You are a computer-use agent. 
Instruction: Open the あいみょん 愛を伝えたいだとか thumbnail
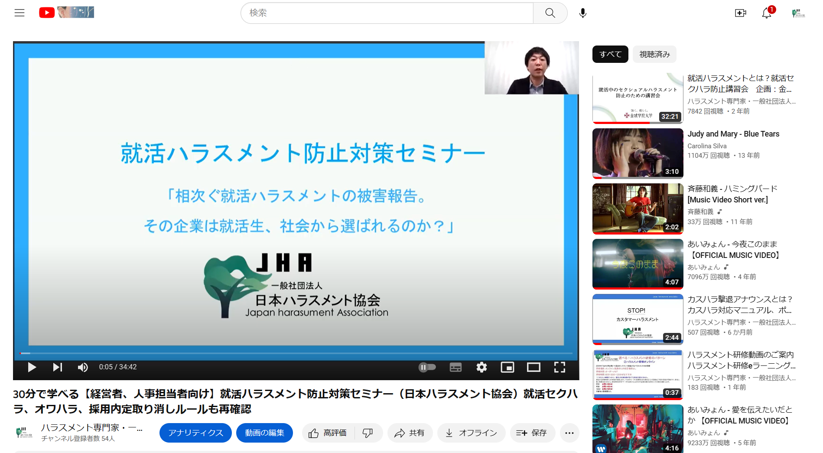tap(638, 429)
